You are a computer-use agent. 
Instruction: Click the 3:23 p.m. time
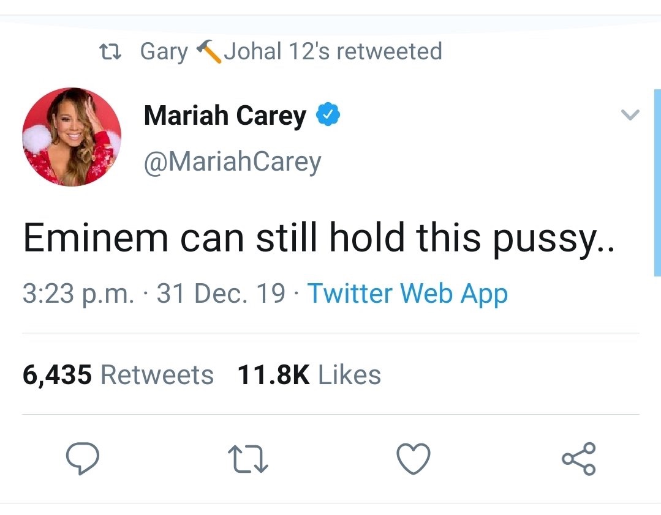78,294
